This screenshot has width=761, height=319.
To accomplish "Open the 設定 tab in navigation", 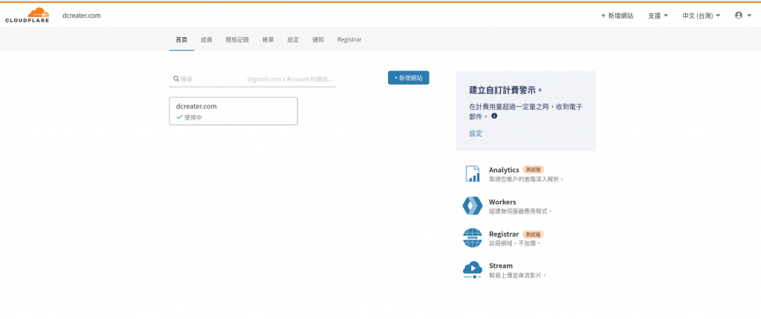I will point(293,40).
